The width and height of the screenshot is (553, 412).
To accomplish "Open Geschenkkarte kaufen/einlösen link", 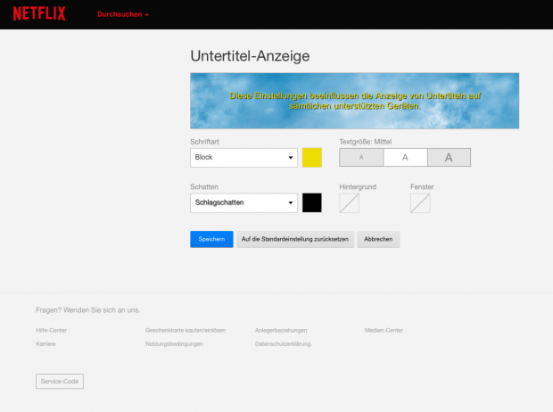I will (x=186, y=330).
